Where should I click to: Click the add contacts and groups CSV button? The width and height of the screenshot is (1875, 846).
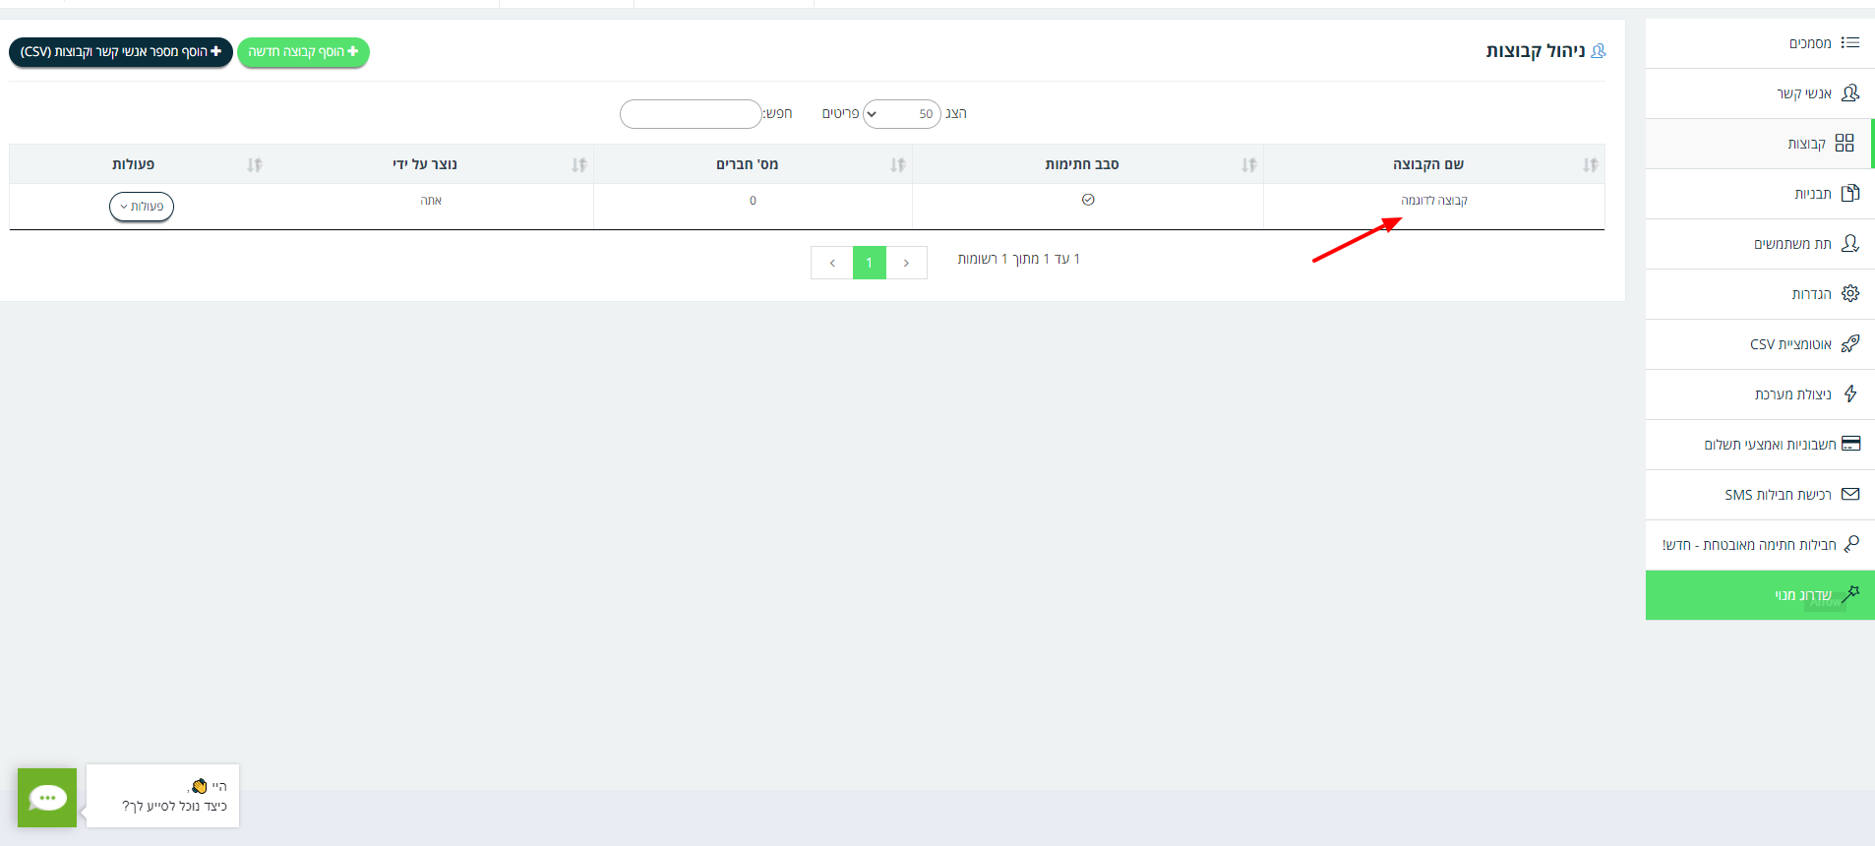121,52
